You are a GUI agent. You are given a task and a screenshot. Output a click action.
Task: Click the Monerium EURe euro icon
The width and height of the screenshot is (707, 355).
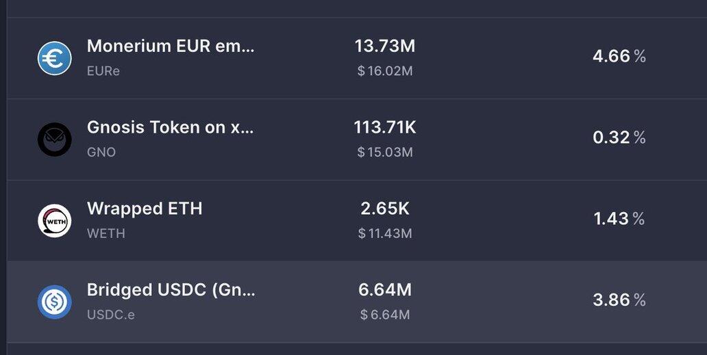click(54, 58)
